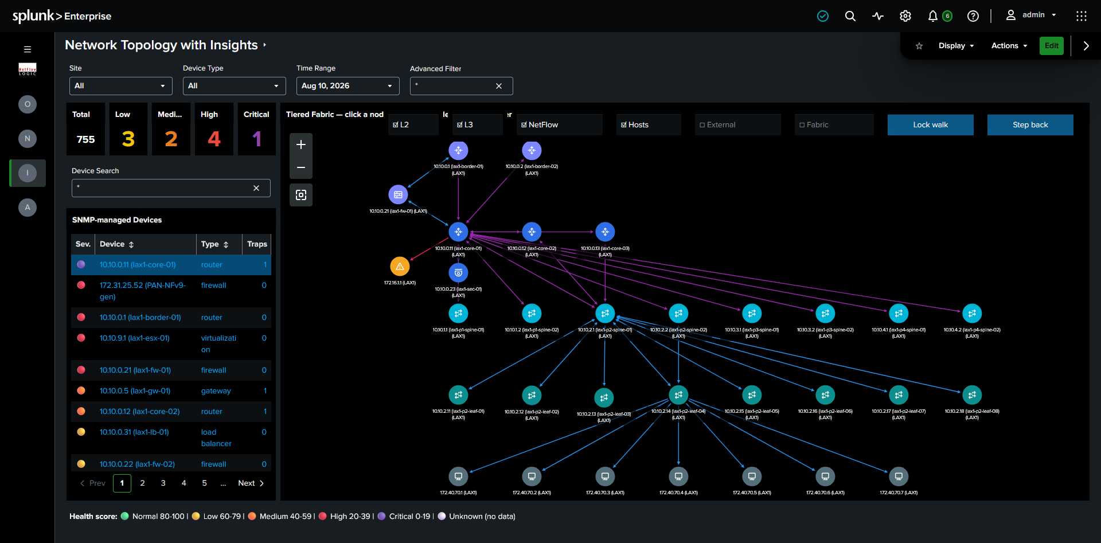This screenshot has width=1101, height=543.
Task: Click the High severity count tile
Action: (x=214, y=130)
